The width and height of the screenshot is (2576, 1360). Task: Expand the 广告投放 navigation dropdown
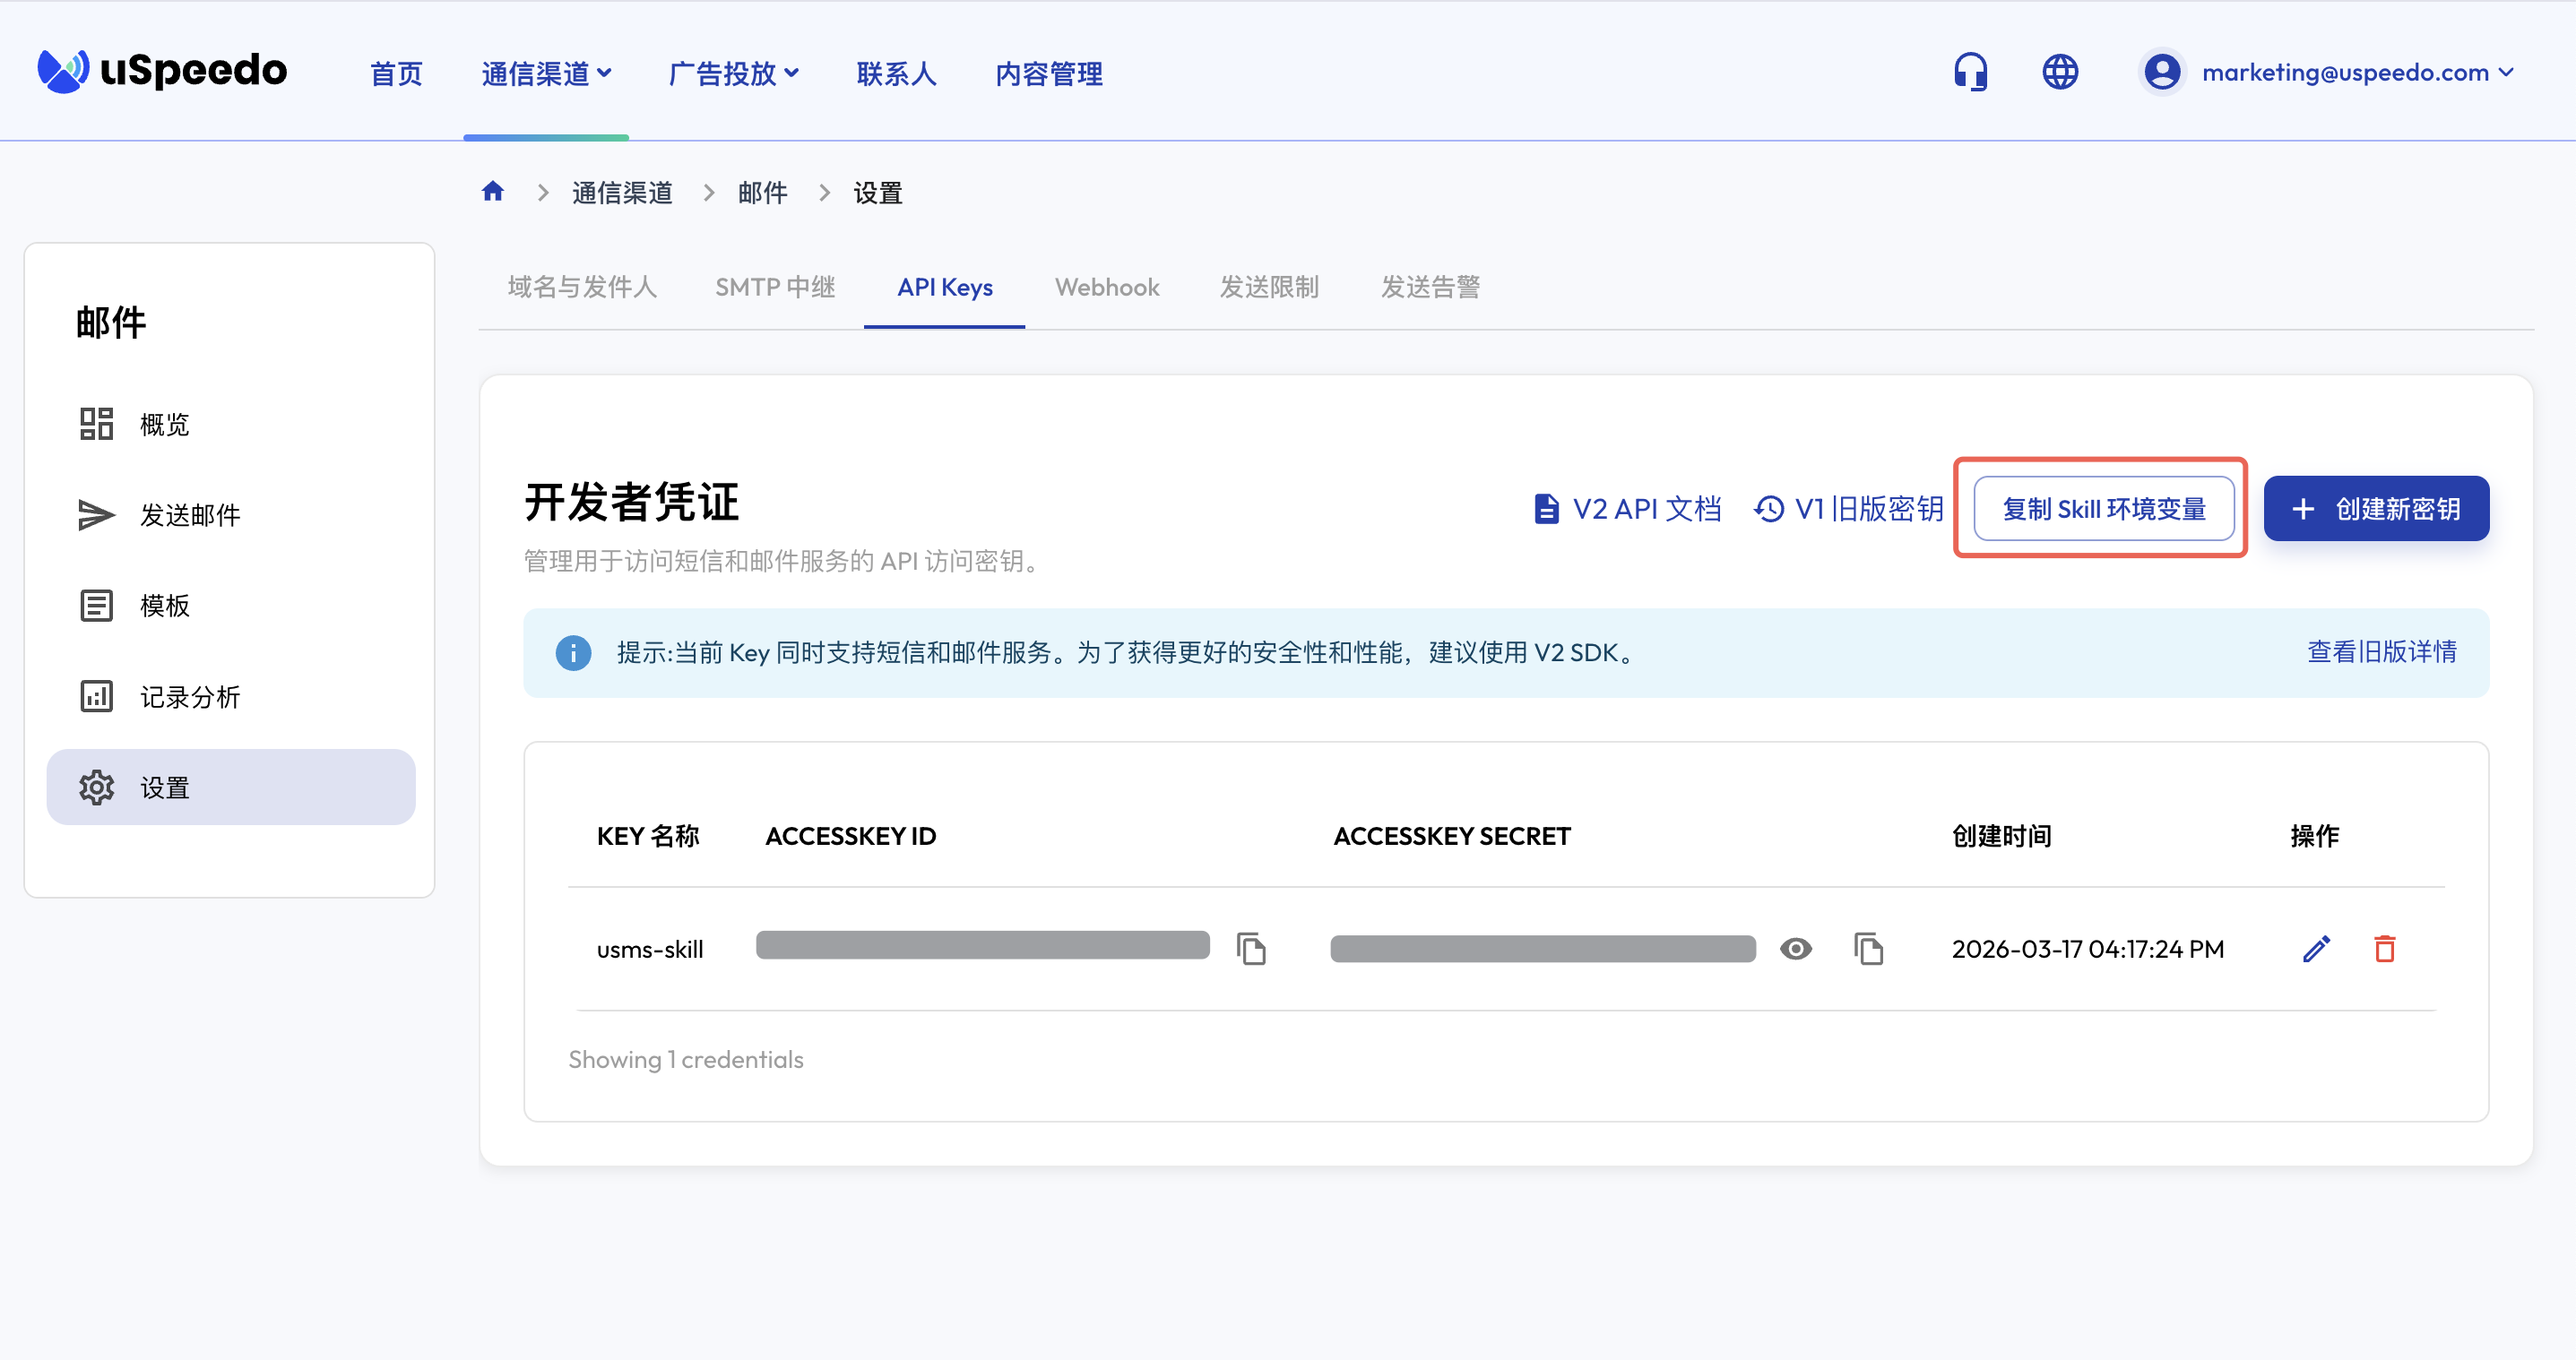point(733,74)
